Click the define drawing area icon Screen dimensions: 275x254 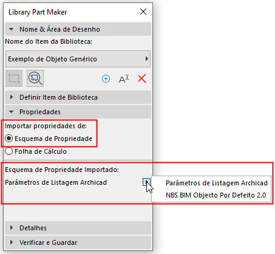[14, 78]
